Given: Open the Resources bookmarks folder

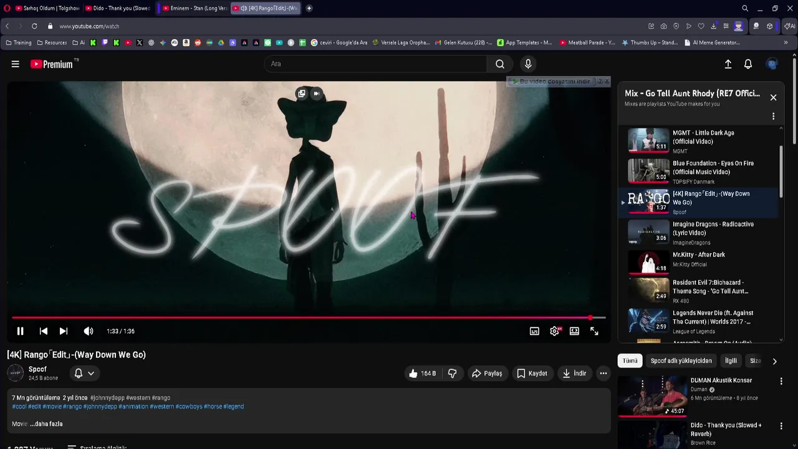Looking at the screenshot, I should [x=52, y=42].
